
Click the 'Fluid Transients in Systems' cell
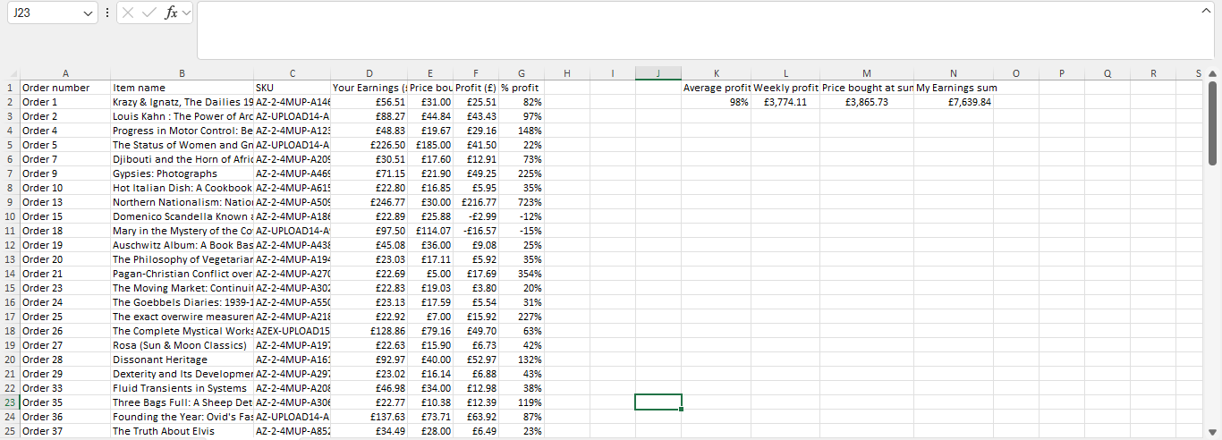[182, 388]
